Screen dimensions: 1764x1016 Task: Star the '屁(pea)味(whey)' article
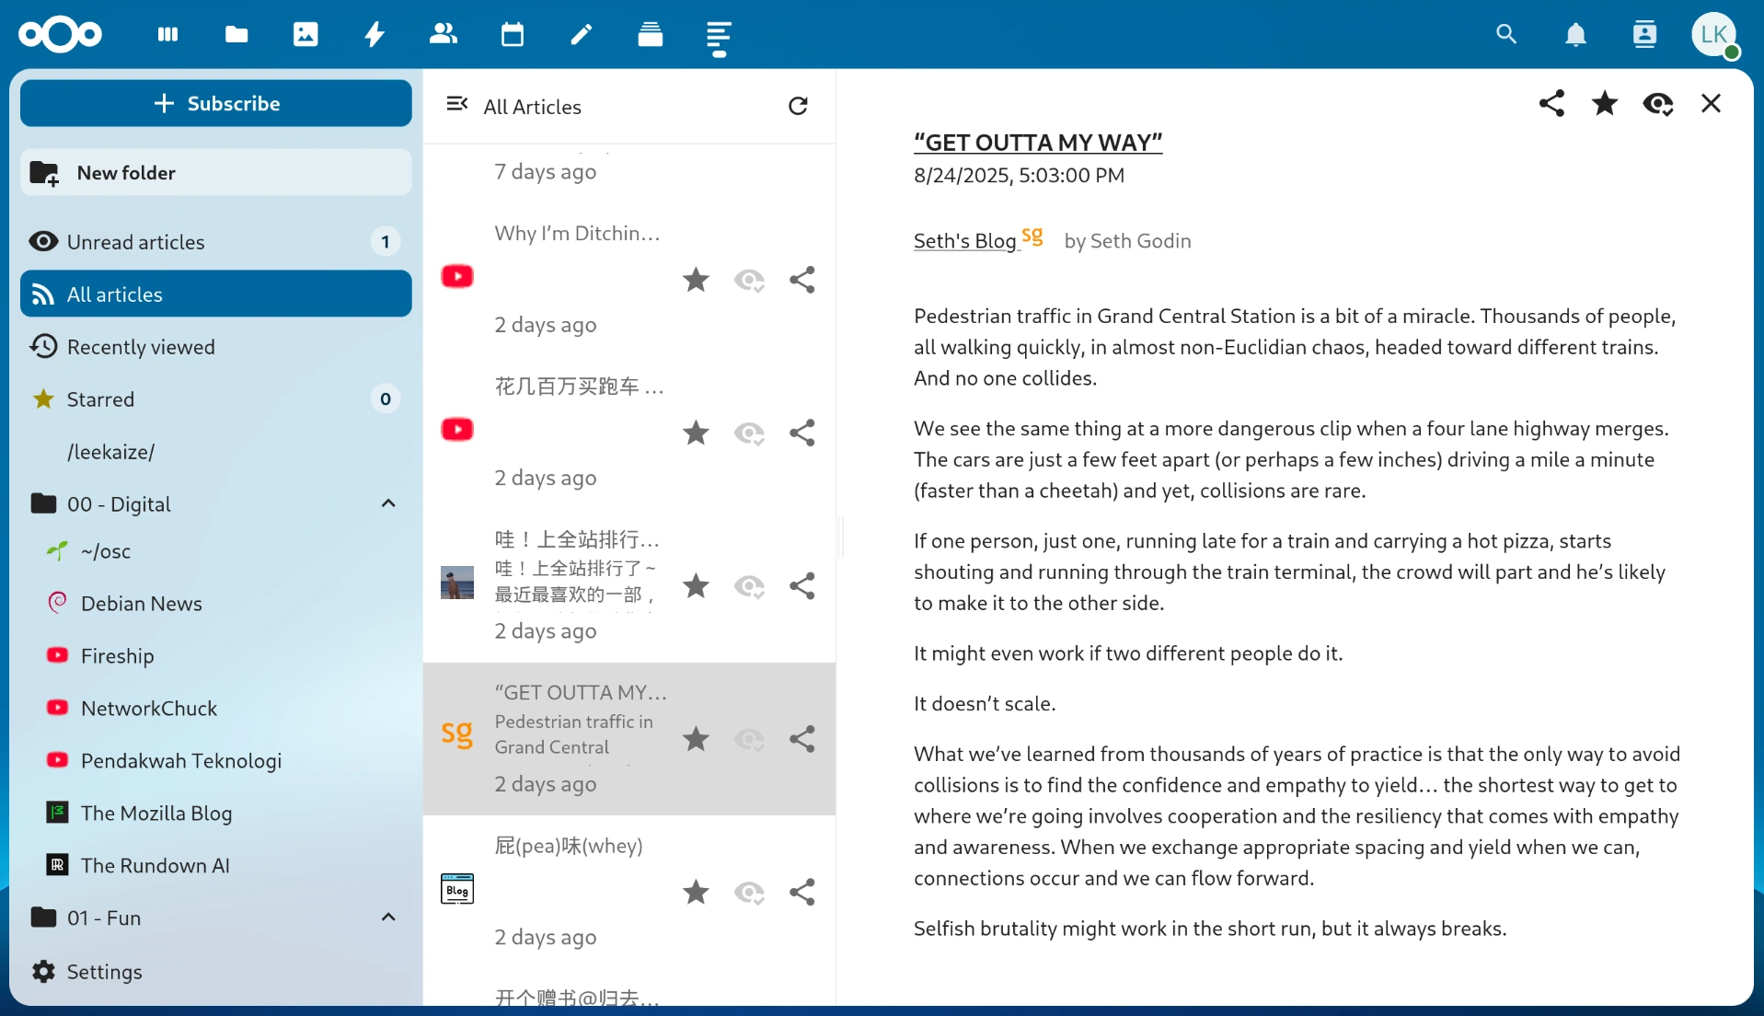click(697, 892)
